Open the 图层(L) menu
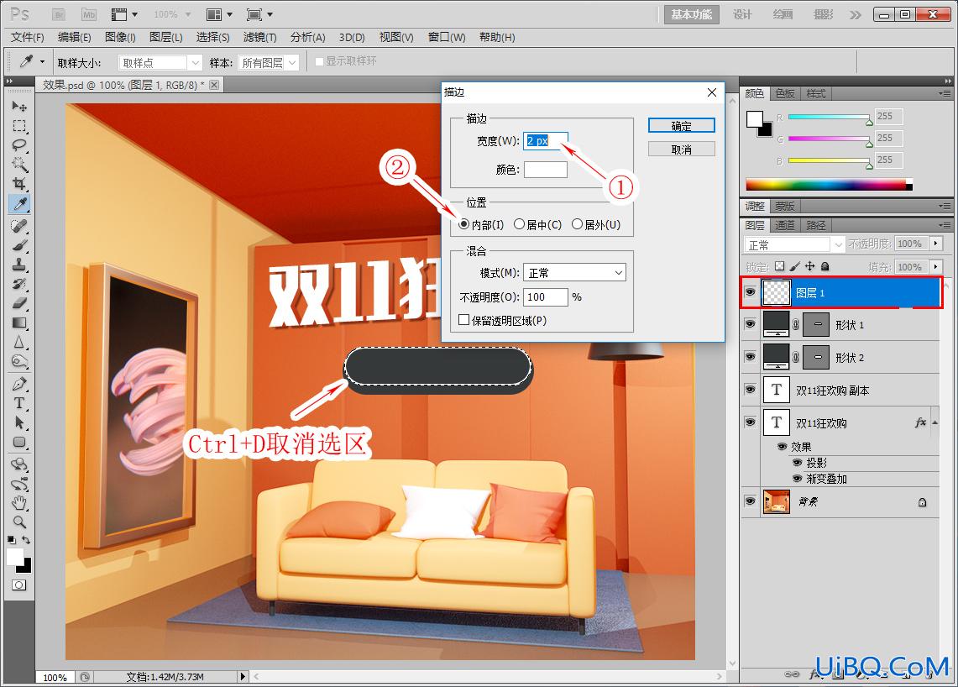This screenshot has width=958, height=687. coord(166,37)
